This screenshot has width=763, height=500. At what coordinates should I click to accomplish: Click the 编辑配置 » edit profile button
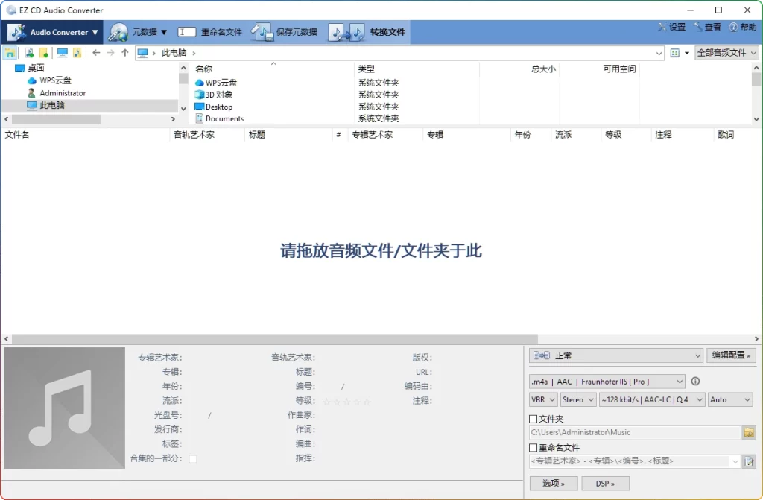click(731, 355)
